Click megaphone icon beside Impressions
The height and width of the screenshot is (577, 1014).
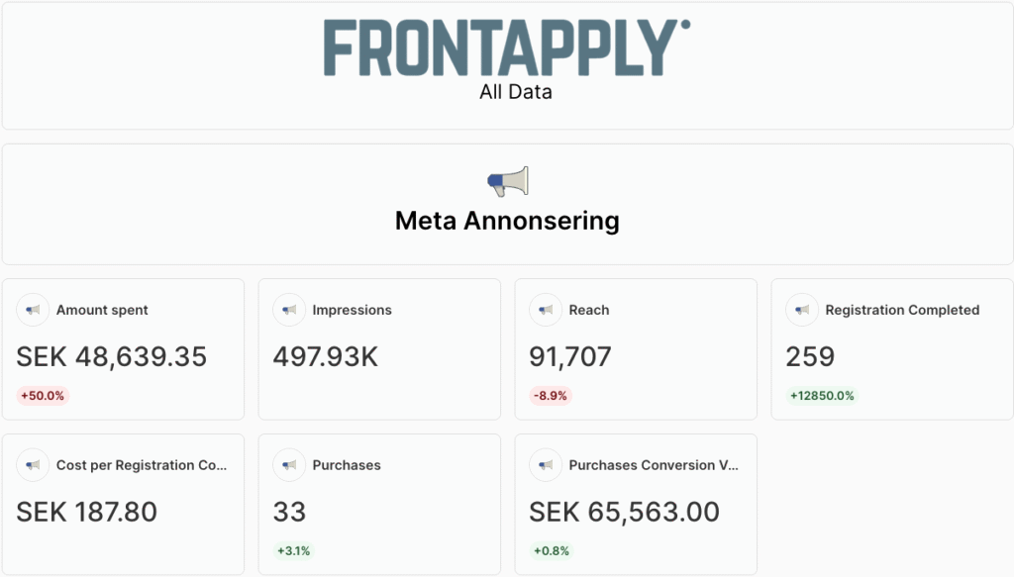[289, 310]
